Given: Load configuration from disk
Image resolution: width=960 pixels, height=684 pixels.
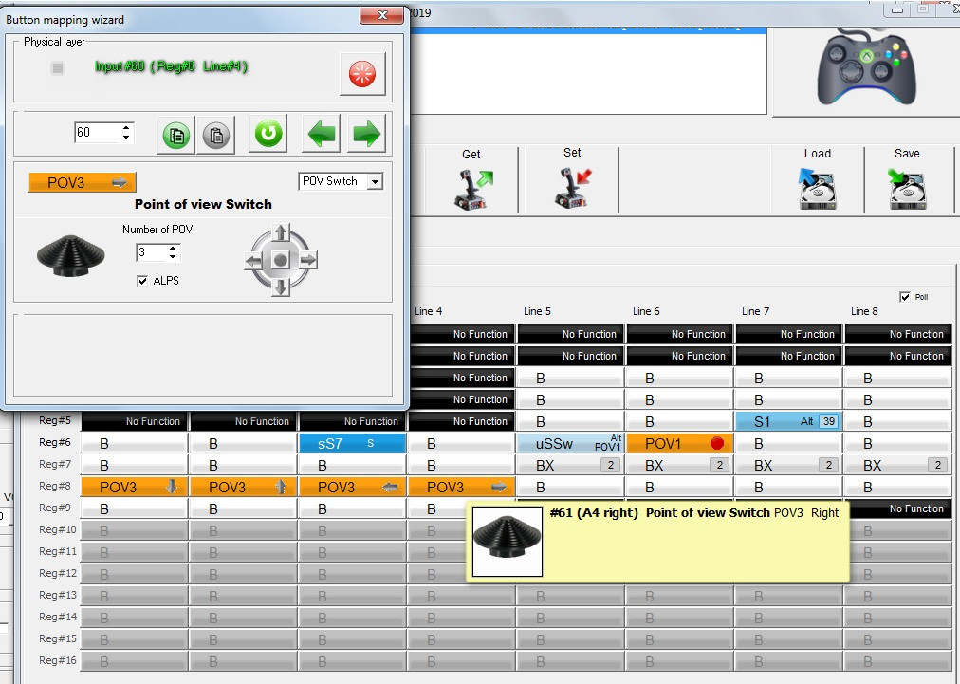Looking at the screenshot, I should [818, 181].
